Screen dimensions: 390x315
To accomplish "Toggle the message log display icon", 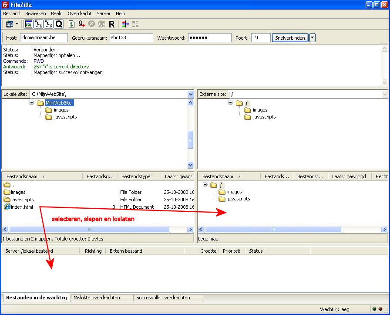I will point(29,24).
